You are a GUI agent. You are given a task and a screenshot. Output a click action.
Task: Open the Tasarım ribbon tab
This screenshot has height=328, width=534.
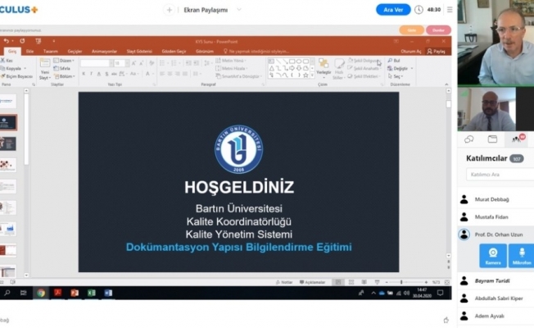(51, 50)
